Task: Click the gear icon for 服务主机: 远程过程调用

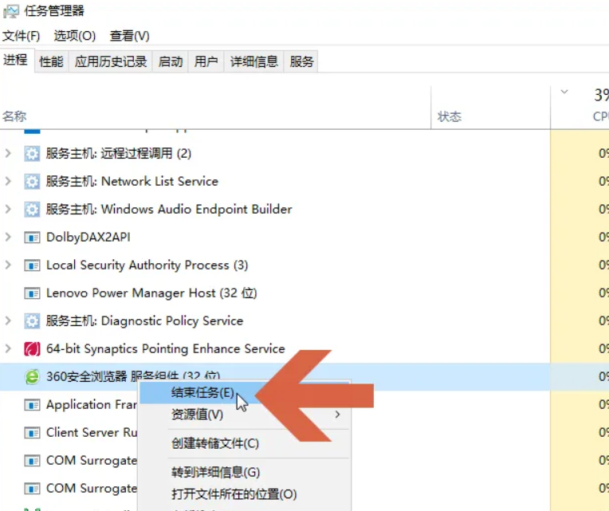Action: [32, 153]
